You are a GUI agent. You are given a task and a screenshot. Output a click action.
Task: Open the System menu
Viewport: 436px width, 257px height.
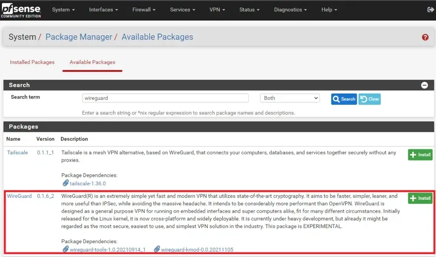click(x=64, y=10)
